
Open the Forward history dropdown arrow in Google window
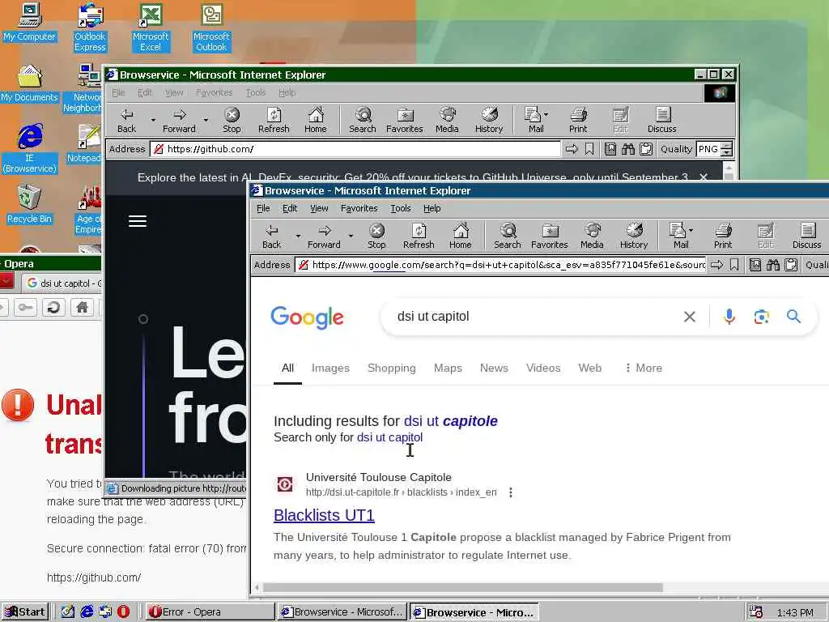pos(351,236)
